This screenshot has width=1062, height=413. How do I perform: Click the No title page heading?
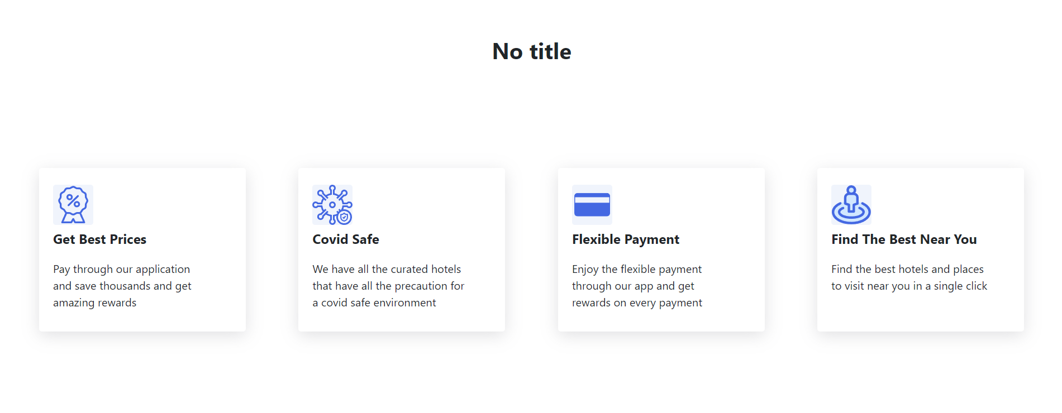tap(531, 51)
